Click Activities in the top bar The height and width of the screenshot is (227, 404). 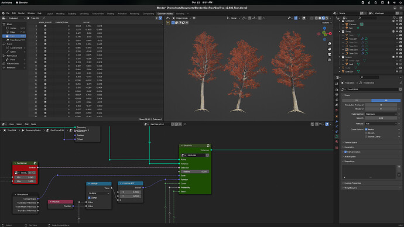coord(6,2)
